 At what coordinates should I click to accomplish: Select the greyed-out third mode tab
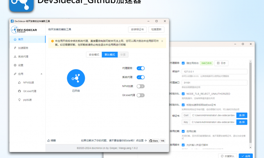point(123,55)
